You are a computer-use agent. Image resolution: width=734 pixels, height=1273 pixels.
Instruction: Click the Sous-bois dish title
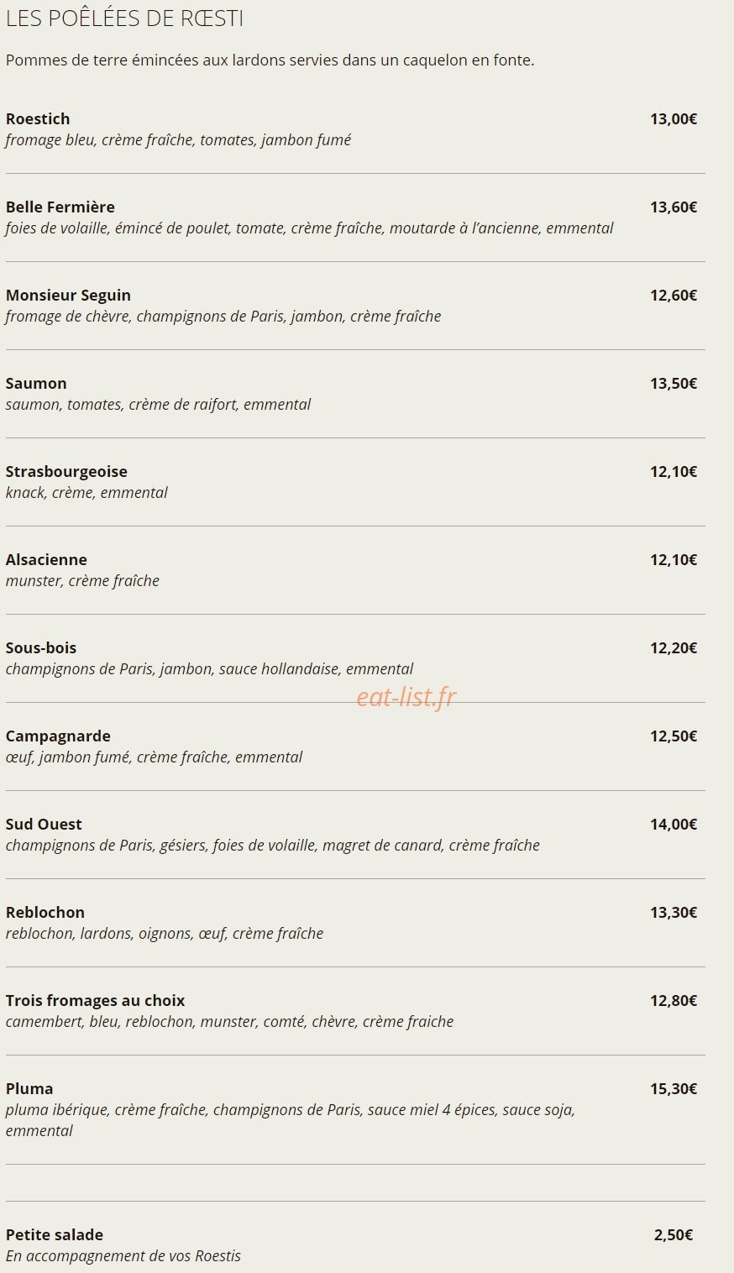click(41, 648)
